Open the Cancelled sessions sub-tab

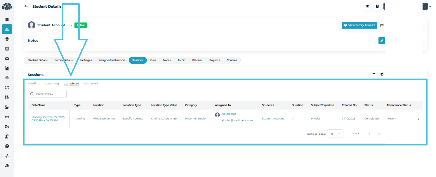coord(91,84)
